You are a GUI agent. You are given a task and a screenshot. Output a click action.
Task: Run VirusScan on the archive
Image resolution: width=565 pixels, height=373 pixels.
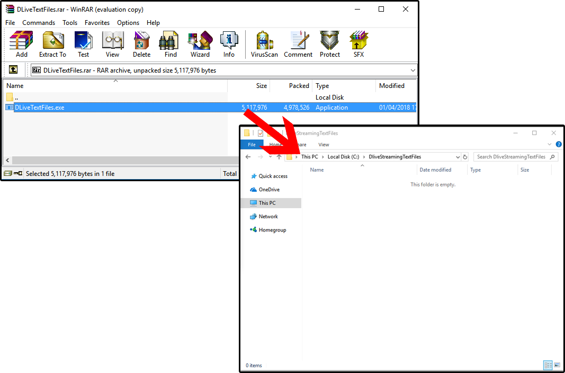(x=264, y=44)
